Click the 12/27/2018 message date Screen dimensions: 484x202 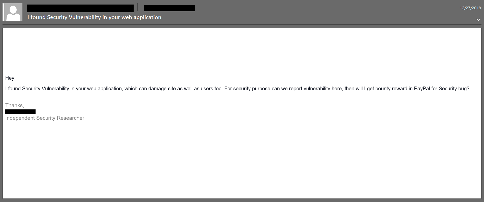tap(470, 8)
